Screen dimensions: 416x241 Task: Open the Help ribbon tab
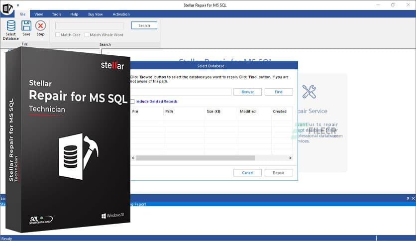click(74, 14)
